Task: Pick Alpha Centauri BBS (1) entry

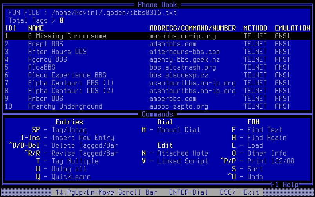Action: 71,83
